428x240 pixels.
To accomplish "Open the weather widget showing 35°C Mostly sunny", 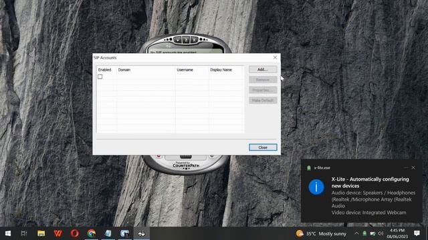I will (x=321, y=233).
